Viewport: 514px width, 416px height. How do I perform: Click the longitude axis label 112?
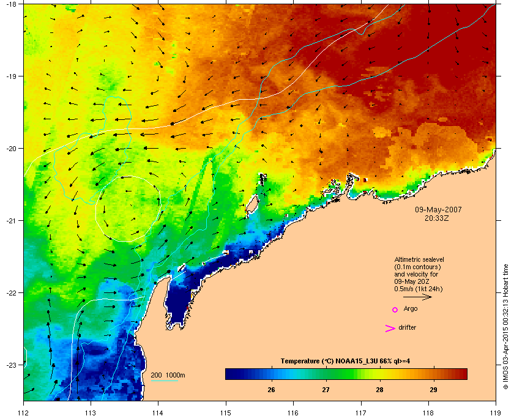24,412
